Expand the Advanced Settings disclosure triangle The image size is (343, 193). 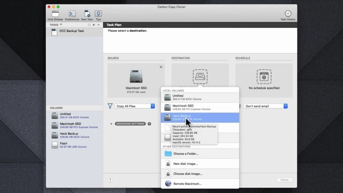(x=111, y=124)
